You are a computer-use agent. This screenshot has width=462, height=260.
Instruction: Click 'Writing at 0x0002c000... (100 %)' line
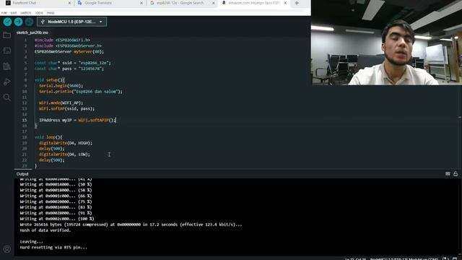tap(57, 219)
